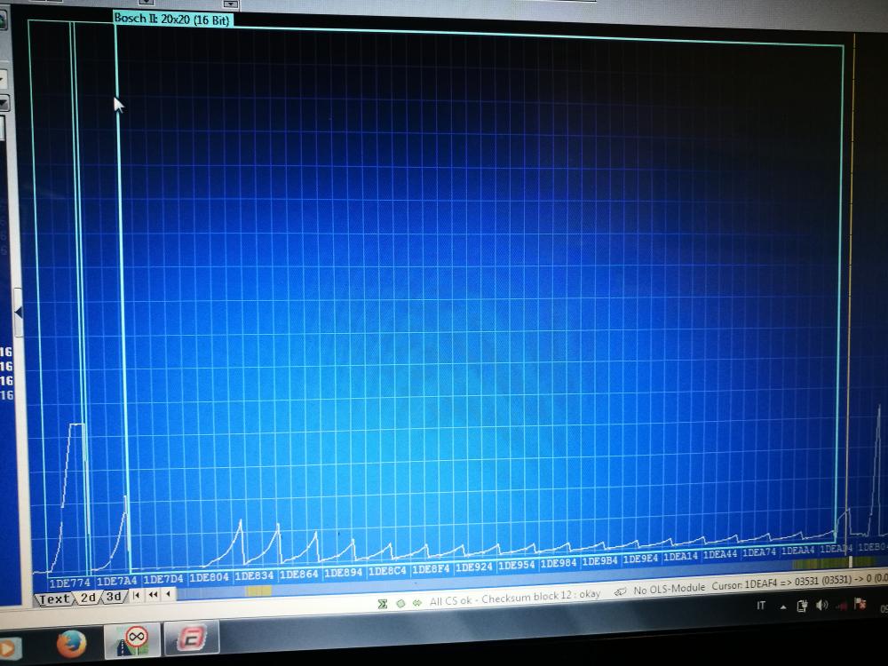Click the single left arrow step-back button
Screen dimensions: 888x666
(x=168, y=594)
